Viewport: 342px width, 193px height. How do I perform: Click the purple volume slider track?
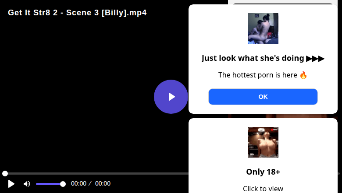(49, 184)
